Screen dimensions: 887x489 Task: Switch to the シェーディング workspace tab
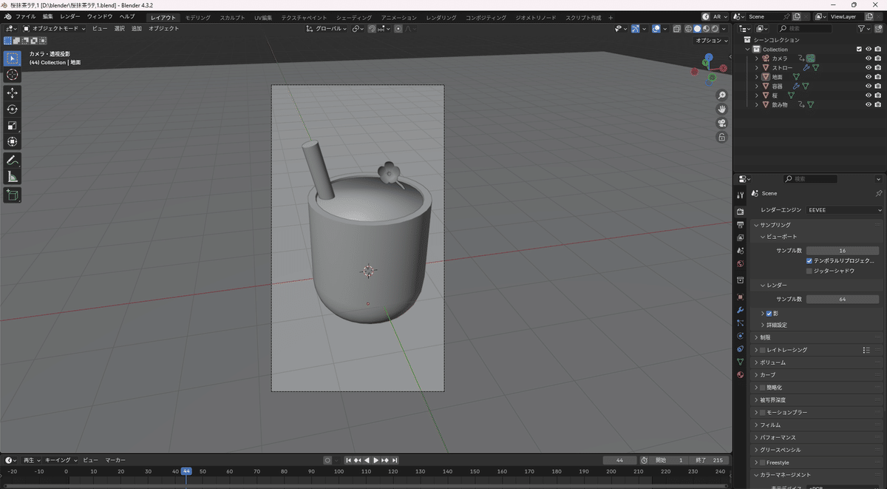click(x=353, y=17)
